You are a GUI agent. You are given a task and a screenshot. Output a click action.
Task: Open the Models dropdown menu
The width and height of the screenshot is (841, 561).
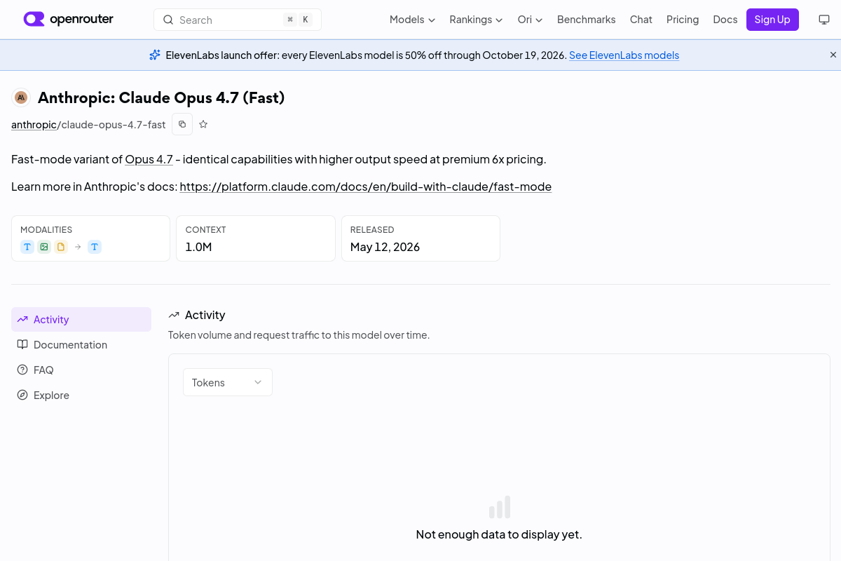(x=412, y=20)
